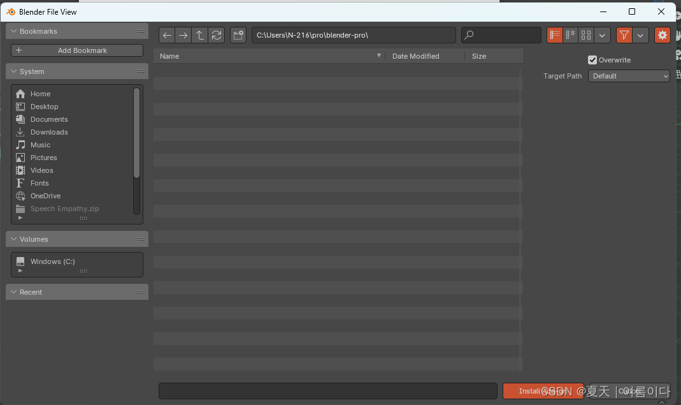Toggle the options region gear button
This screenshot has height=405, width=681.
tap(663, 35)
